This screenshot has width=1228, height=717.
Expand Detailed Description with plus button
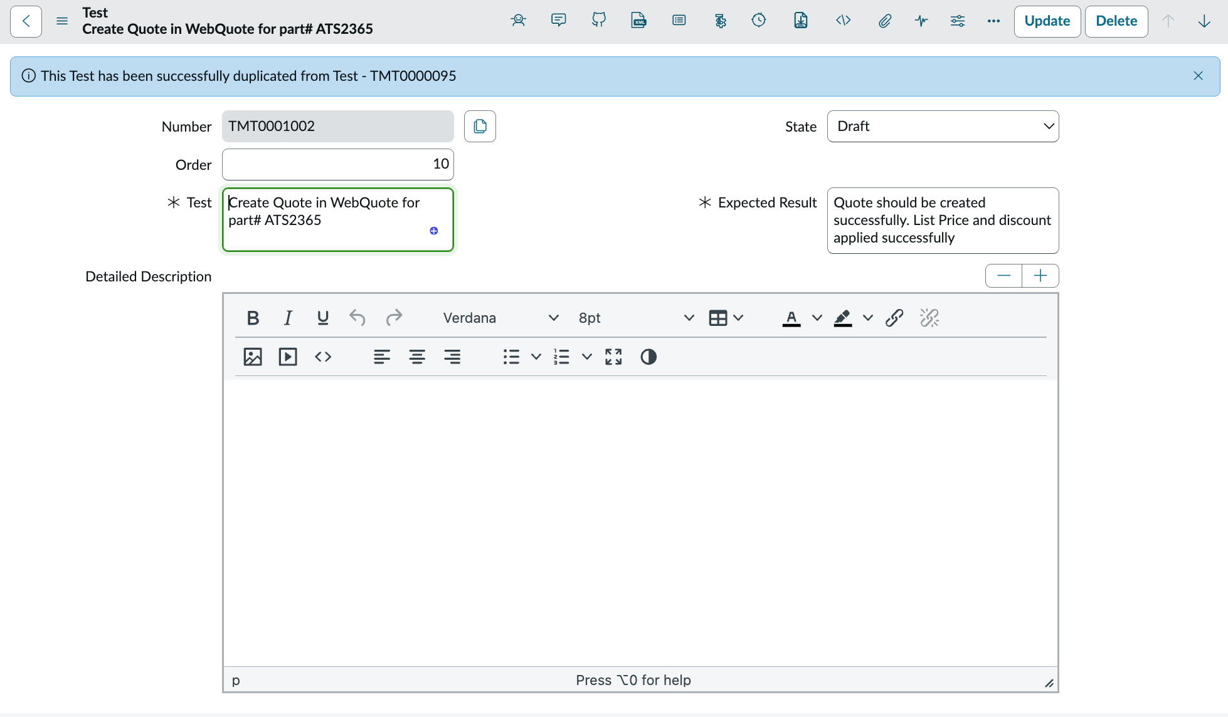pos(1040,276)
